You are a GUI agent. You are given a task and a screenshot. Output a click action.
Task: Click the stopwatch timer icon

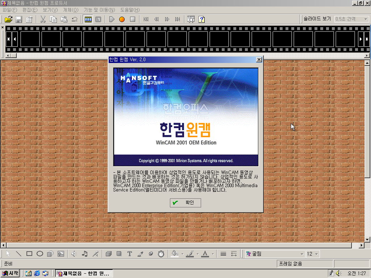pyautogui.click(x=161, y=254)
